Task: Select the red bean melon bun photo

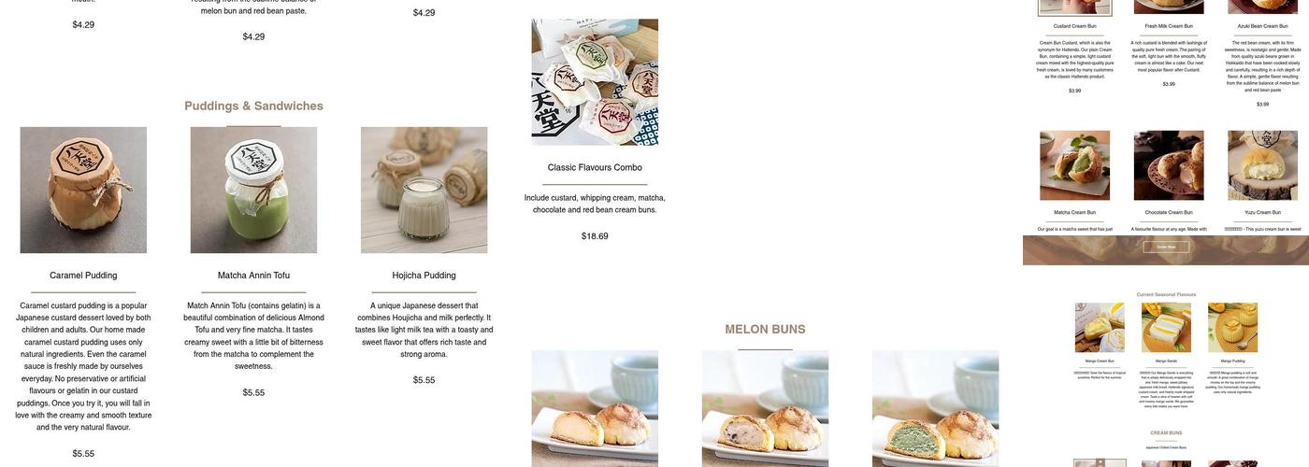Action: pyautogui.click(x=765, y=409)
